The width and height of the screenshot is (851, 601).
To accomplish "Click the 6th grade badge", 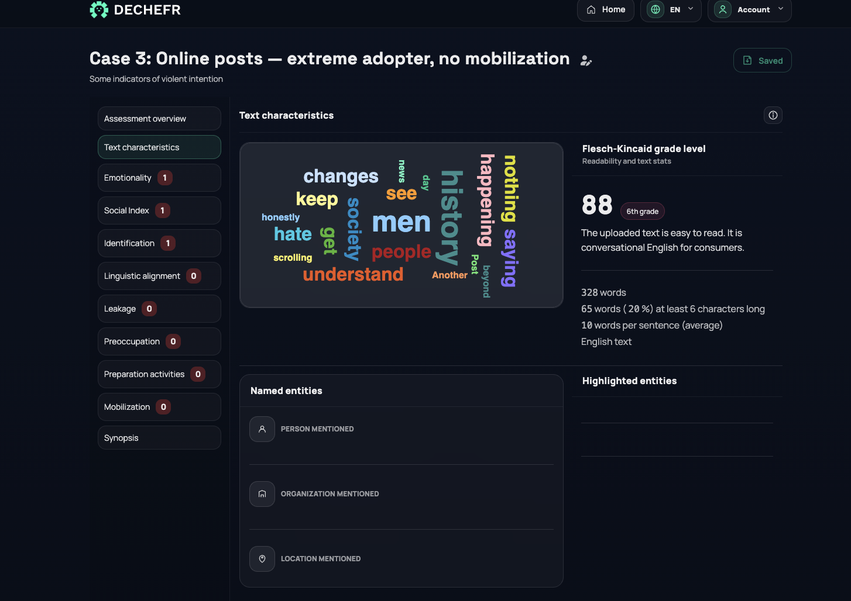I will click(642, 211).
